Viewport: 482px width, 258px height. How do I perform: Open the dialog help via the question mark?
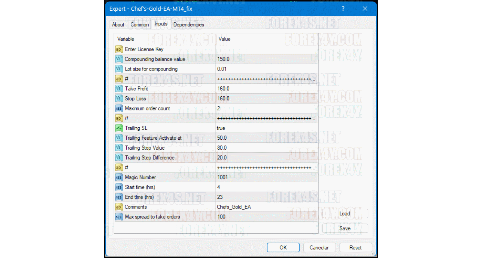click(343, 9)
